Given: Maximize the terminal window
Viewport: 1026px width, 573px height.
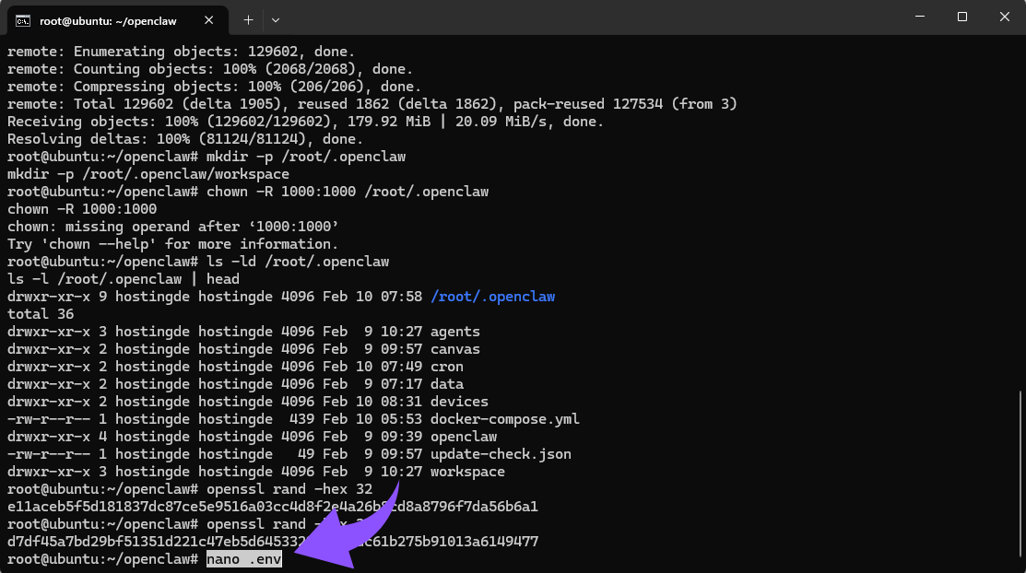Looking at the screenshot, I should tap(961, 17).
